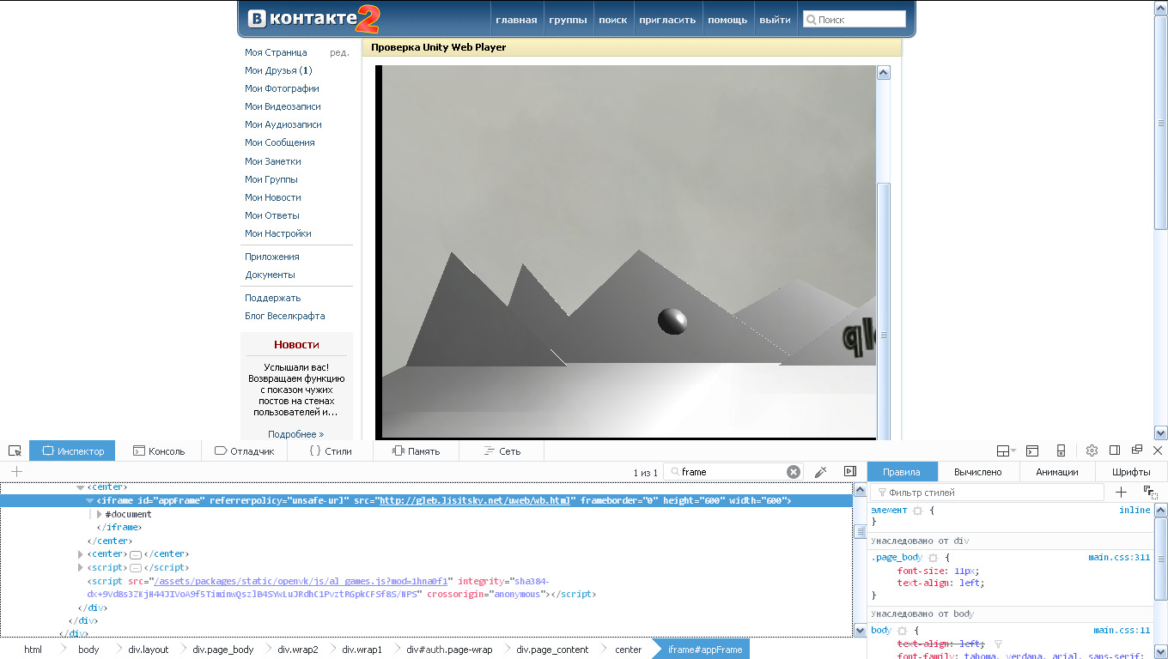The image size is (1168, 659).
Task: Open Мои Настройки
Action: (277, 233)
